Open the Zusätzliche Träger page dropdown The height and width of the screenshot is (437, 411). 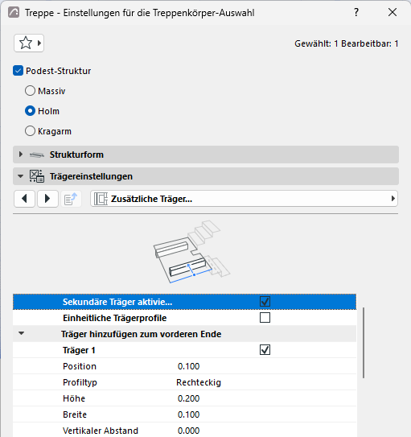[244, 199]
